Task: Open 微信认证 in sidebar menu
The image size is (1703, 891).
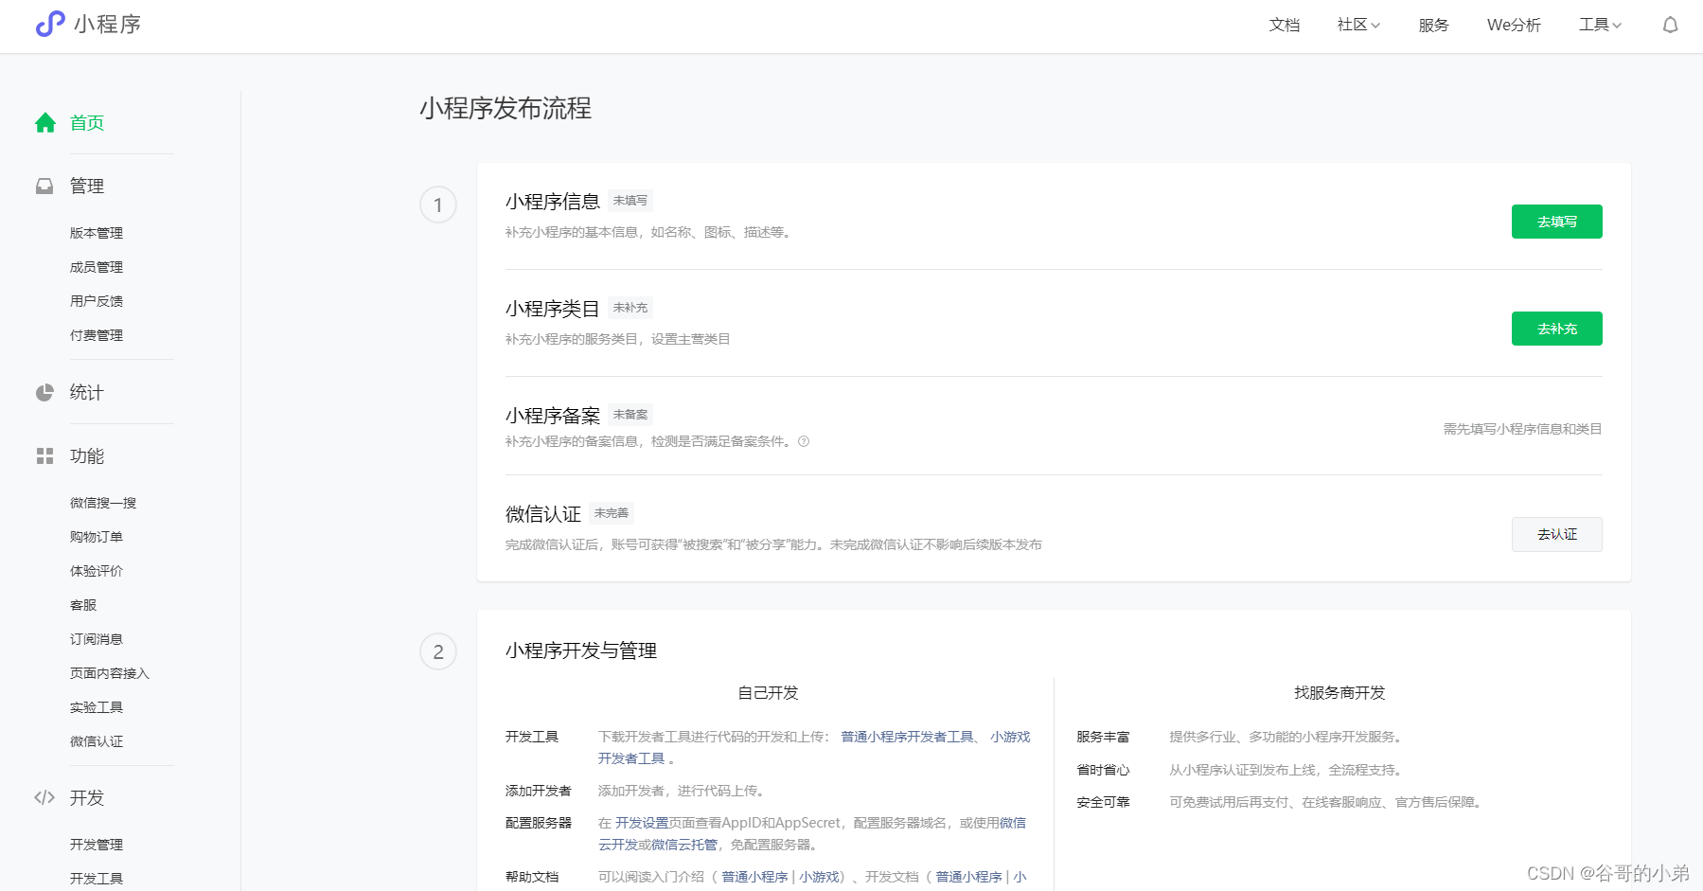Action: [97, 741]
